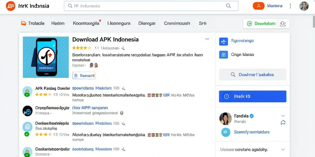This screenshot has width=315, height=157.
Task: Click the small avatar icons under the main app description
Action: pyautogui.click(x=94, y=65)
